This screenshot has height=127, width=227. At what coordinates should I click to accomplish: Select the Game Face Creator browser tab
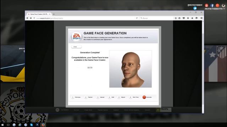pos(39,14)
